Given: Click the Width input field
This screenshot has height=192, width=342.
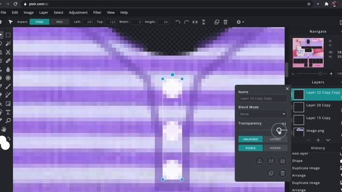Looking at the screenshot, I should tap(137, 22).
